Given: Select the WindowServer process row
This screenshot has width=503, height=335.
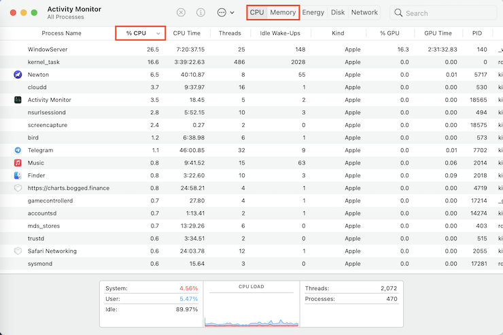Looking at the screenshot, I should pos(252,50).
